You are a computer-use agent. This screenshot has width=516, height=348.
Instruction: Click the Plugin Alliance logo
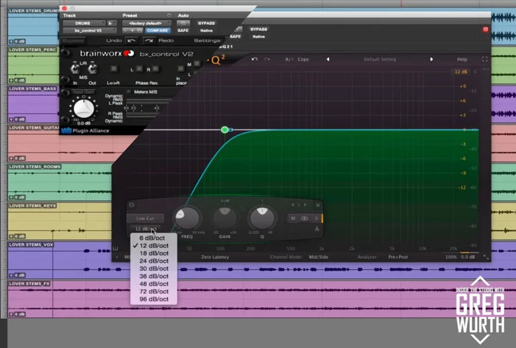[x=85, y=131]
